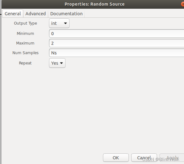Click the Num Samples input field
Viewport: 184px width, 164px height.
tap(117, 53)
